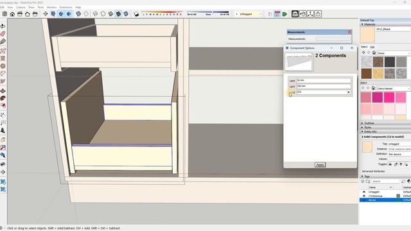Click the share model upload icon
This screenshot has width=411, height=231.
(x=318, y=14)
